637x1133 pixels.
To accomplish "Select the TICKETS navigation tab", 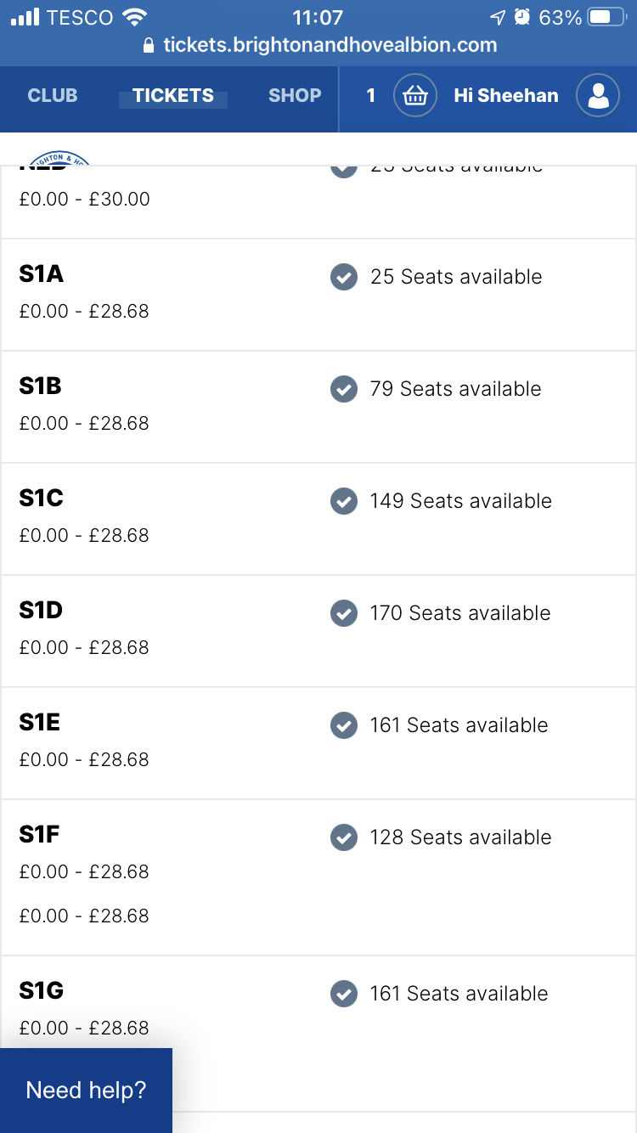I will tap(173, 95).
